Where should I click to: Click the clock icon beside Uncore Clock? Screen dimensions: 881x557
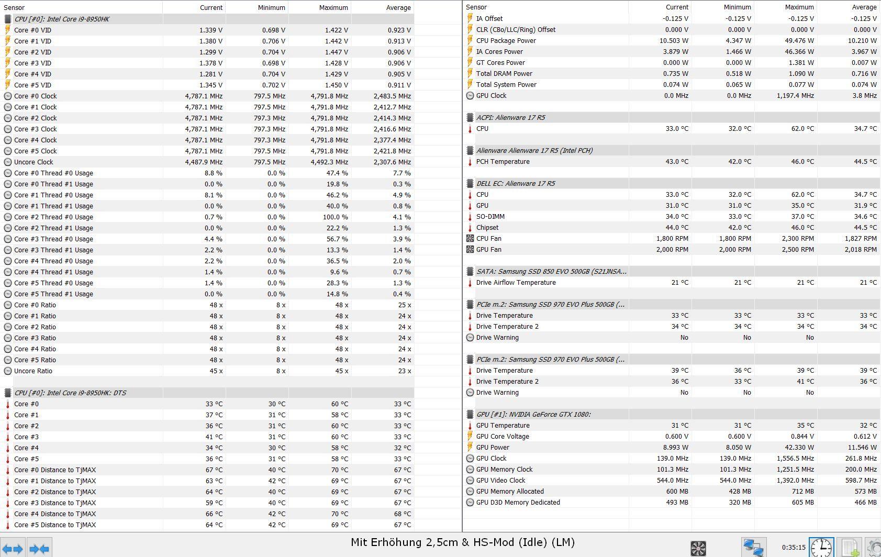[8, 162]
